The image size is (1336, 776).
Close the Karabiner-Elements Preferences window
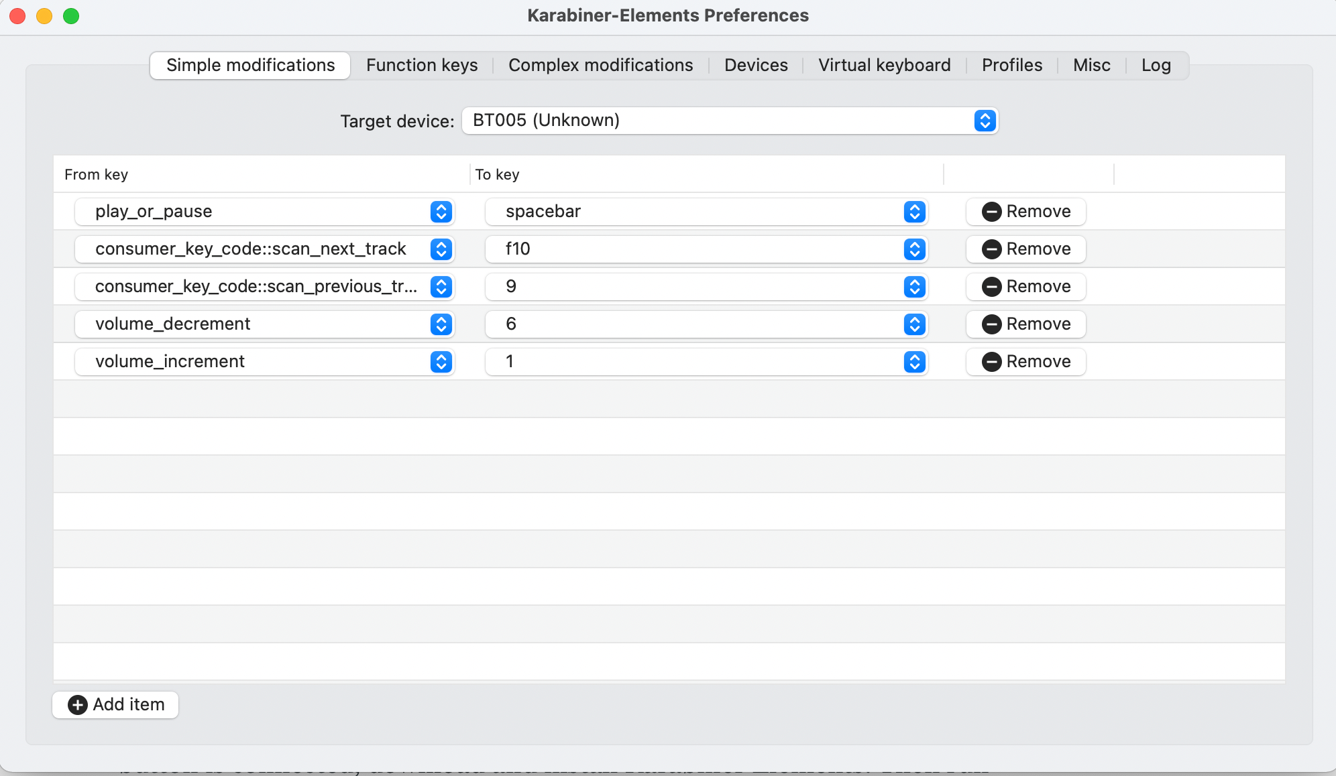tap(17, 16)
